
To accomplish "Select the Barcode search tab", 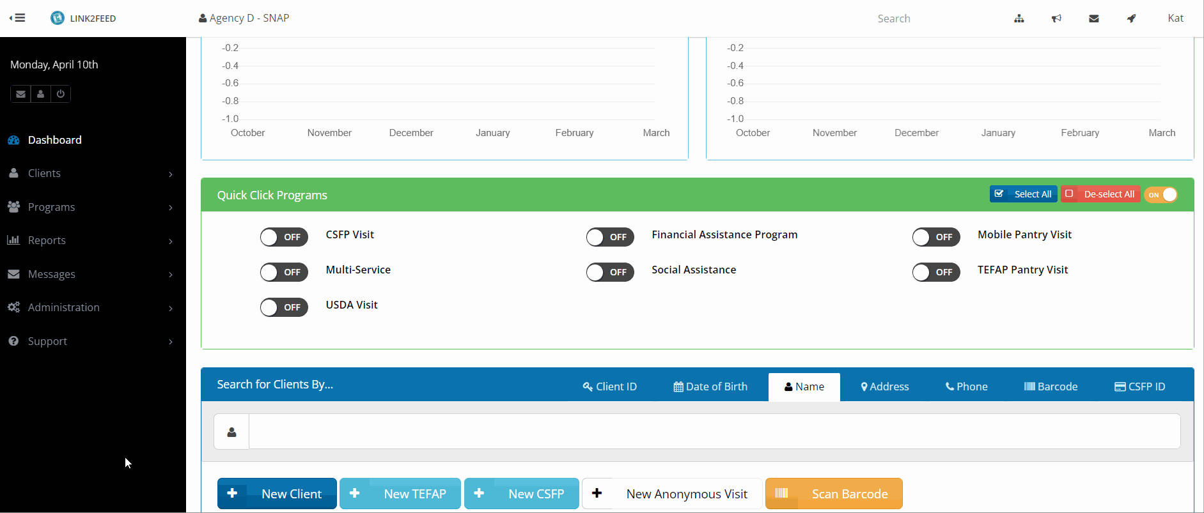I will pyautogui.click(x=1051, y=387).
